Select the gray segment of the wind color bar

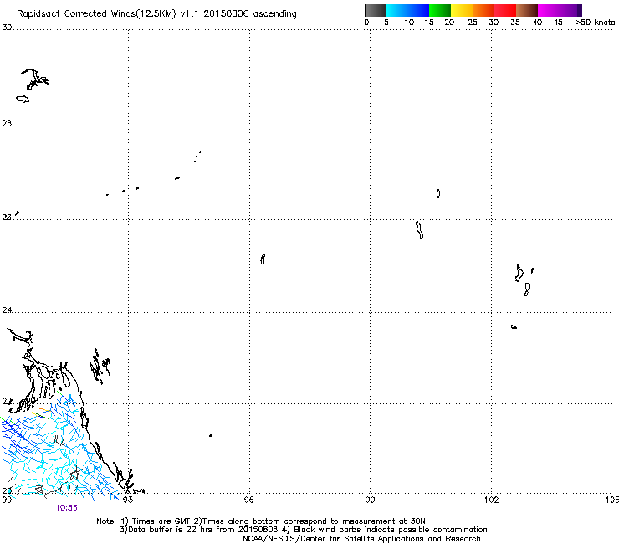coord(375,10)
